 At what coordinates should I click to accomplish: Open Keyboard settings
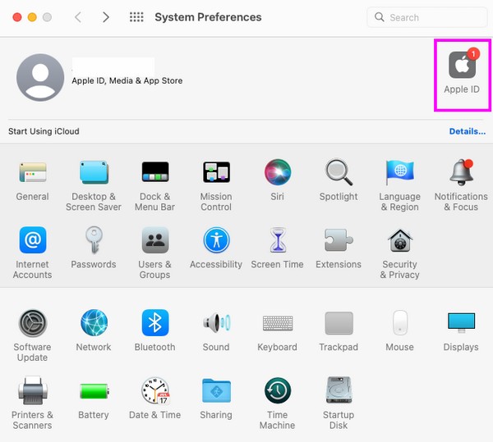coord(278,323)
